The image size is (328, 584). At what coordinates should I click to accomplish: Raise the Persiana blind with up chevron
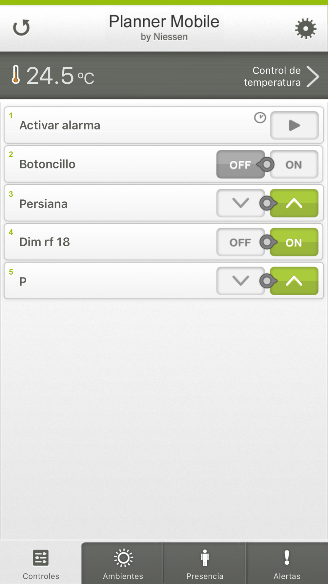coord(294,203)
